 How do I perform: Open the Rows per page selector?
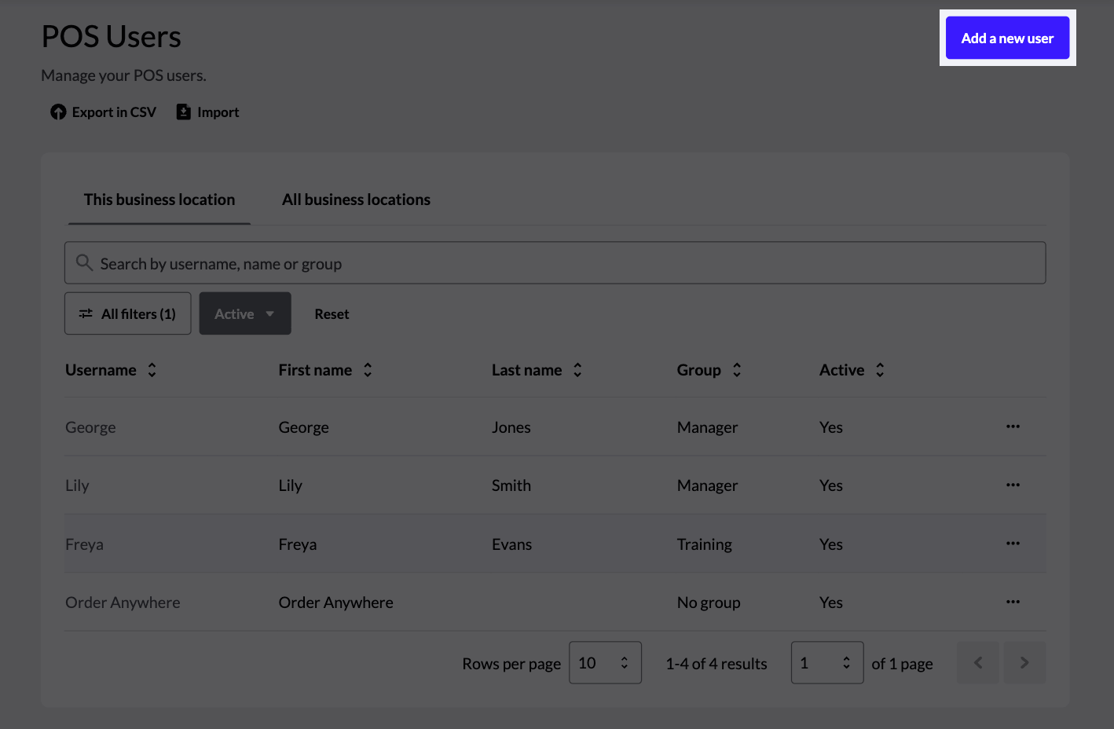coord(605,663)
